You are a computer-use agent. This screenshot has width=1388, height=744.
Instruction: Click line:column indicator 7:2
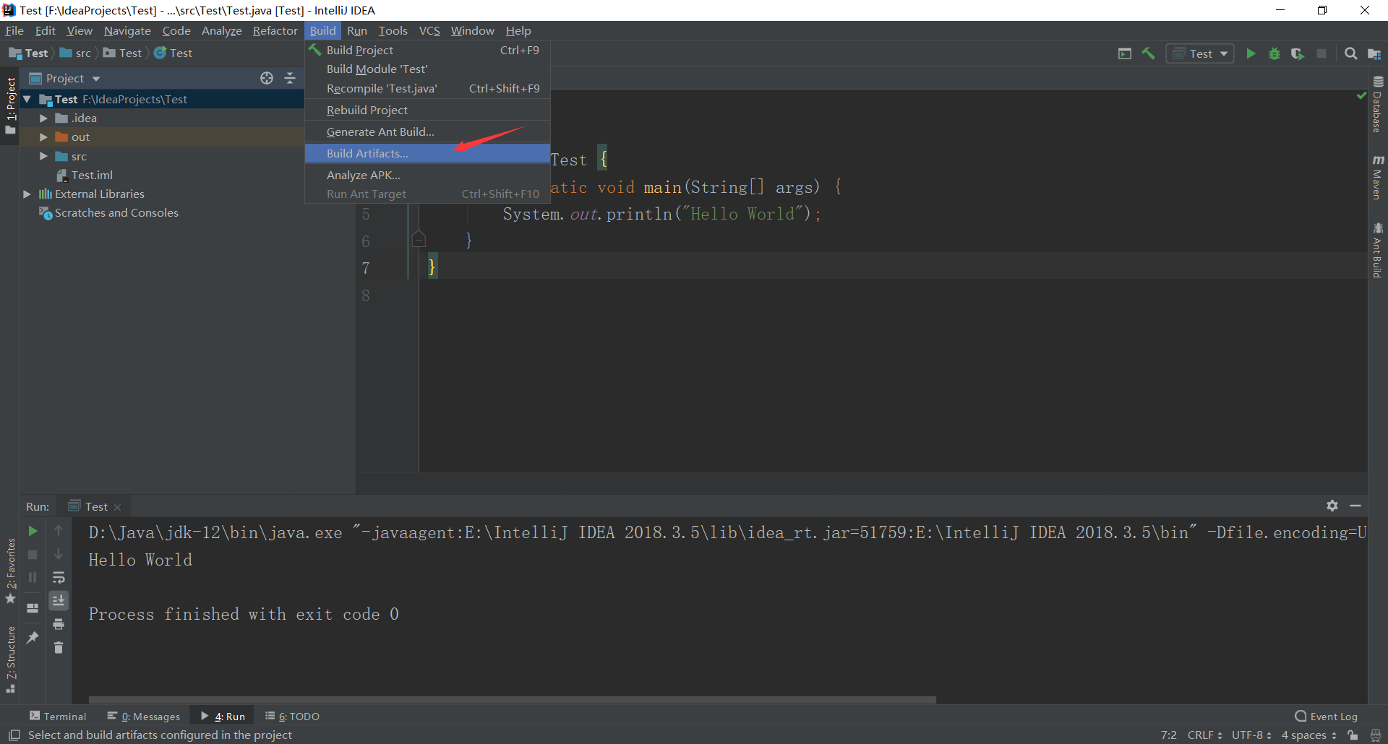(1168, 735)
